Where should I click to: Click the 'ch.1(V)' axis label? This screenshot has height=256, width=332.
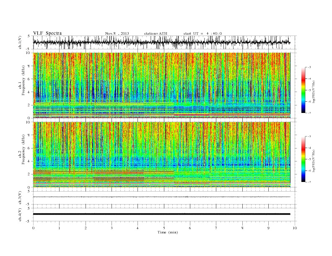click(x=20, y=43)
